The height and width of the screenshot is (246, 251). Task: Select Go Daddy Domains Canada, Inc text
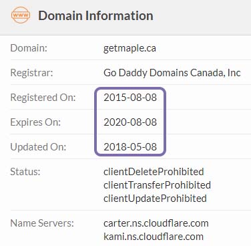172,73
